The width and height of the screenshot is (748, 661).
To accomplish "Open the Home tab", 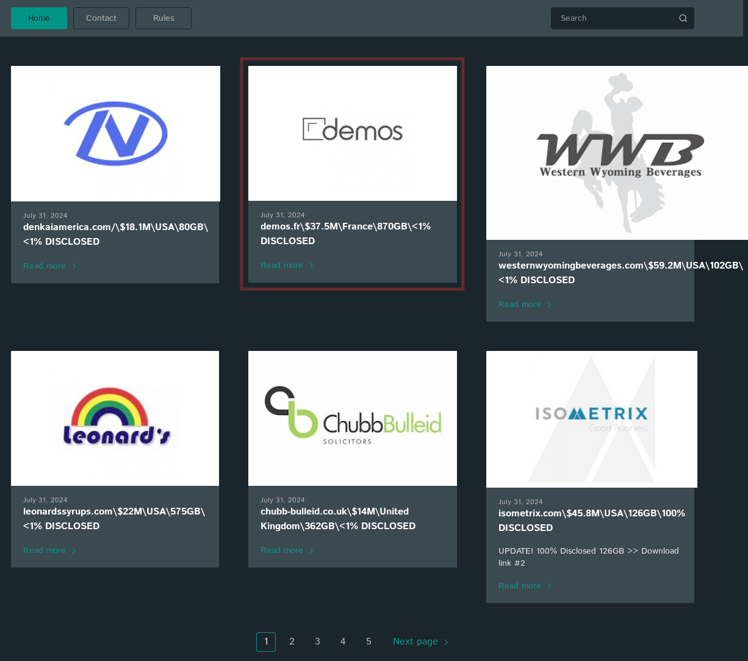I will click(x=39, y=18).
